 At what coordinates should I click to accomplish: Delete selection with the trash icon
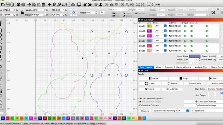click(x=43, y=5)
